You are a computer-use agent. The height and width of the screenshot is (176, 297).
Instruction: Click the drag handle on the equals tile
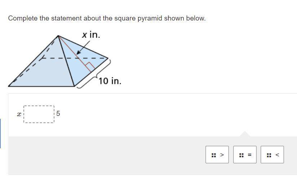pyautogui.click(x=241, y=155)
